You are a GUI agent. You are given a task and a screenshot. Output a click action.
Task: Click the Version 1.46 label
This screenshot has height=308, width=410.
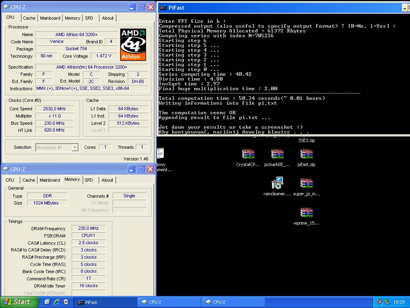[136, 159]
